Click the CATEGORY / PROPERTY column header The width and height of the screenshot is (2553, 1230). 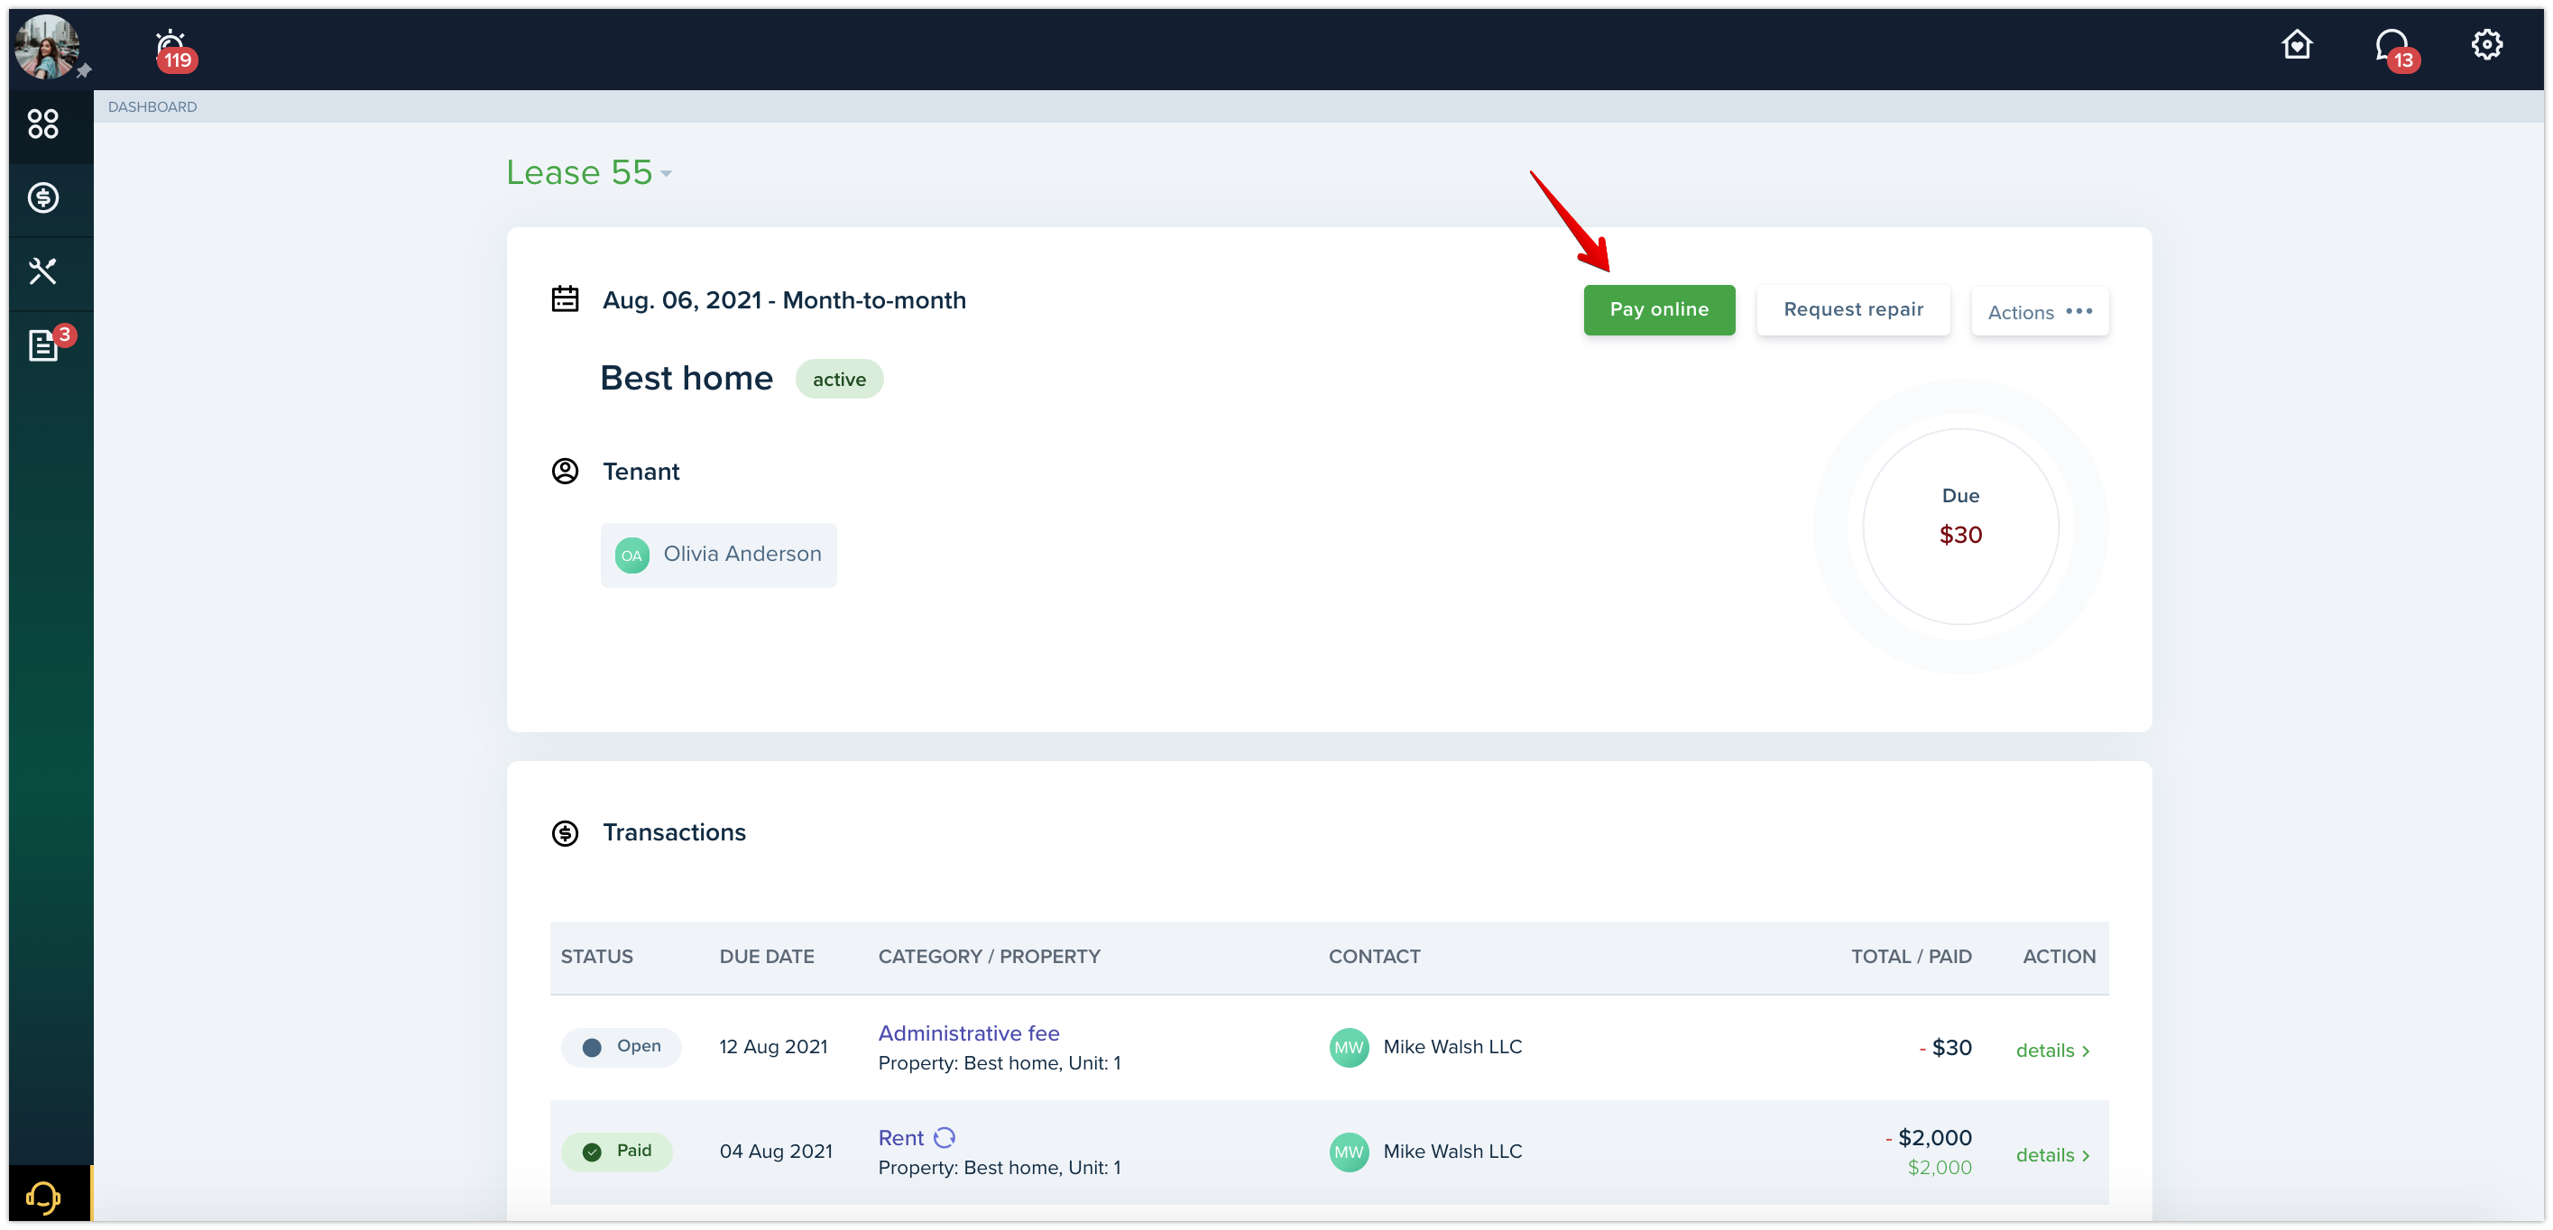988,956
